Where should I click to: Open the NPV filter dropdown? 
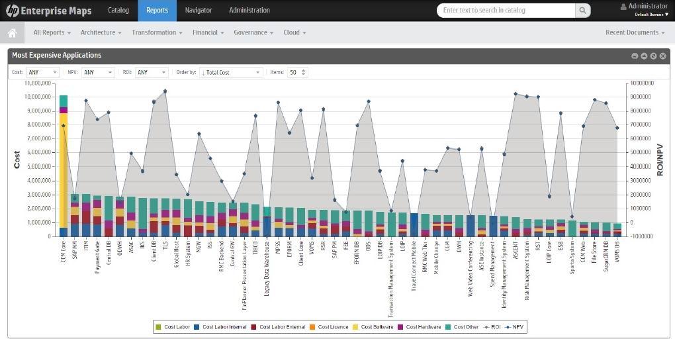point(98,72)
